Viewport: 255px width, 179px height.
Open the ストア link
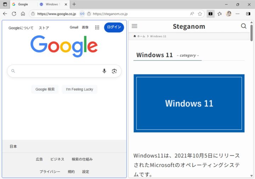[44, 28]
